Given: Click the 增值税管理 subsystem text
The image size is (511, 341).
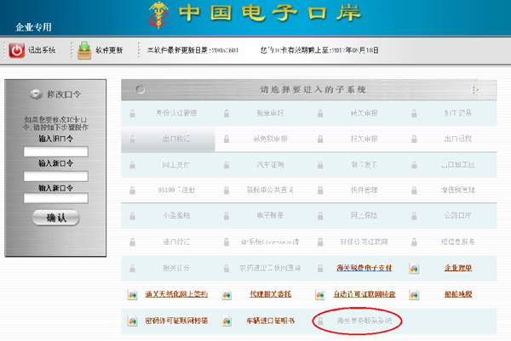Looking at the screenshot, I should point(458,190).
